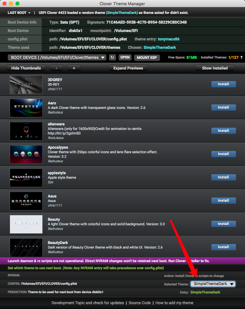Click the alienware bit.ly URL text
The height and width of the screenshot is (309, 245).
tap(64, 133)
